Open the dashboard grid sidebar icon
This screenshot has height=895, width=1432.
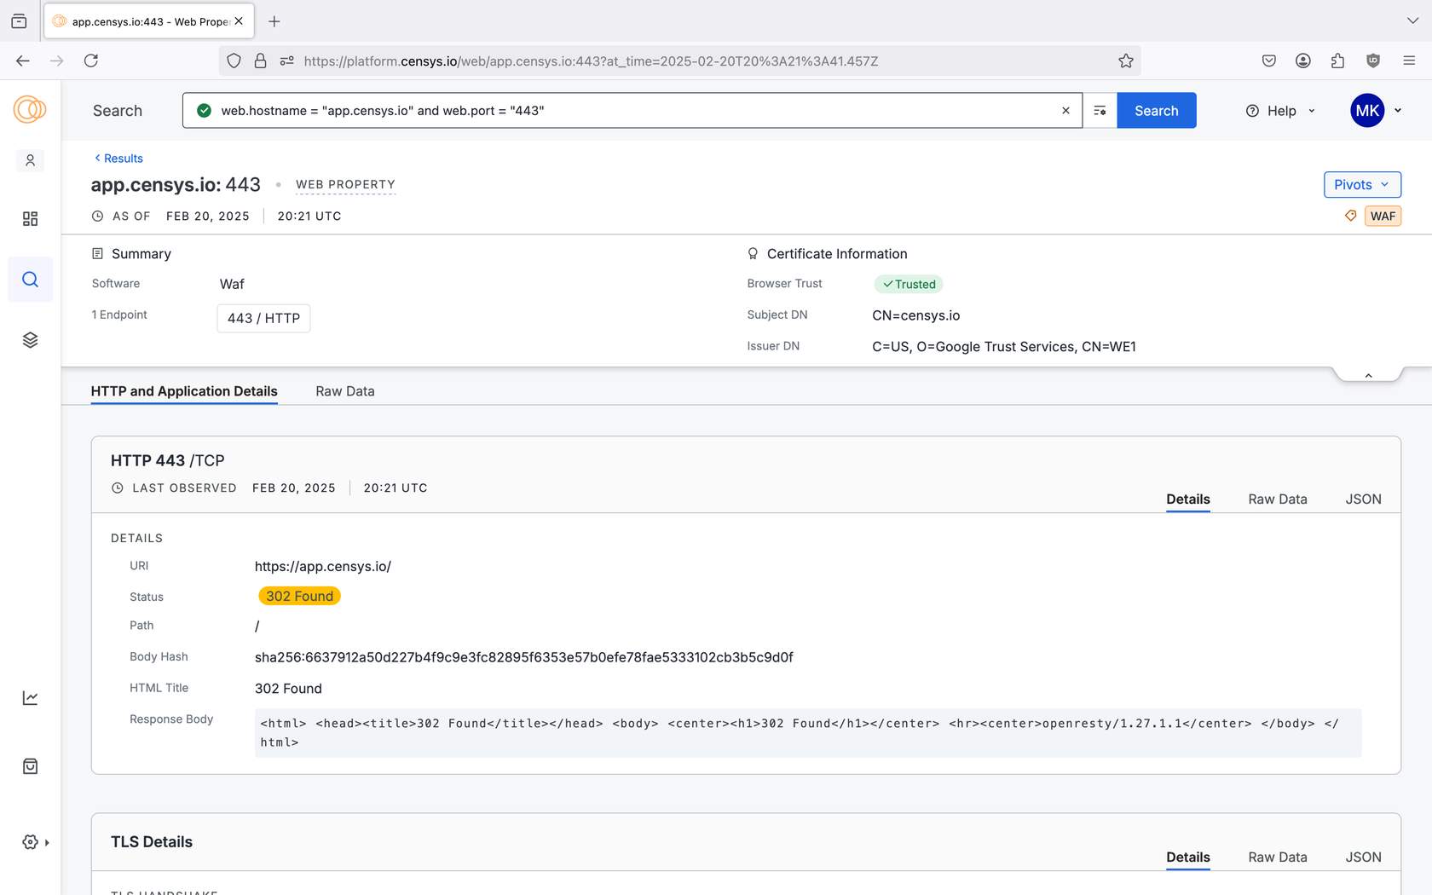click(x=30, y=219)
